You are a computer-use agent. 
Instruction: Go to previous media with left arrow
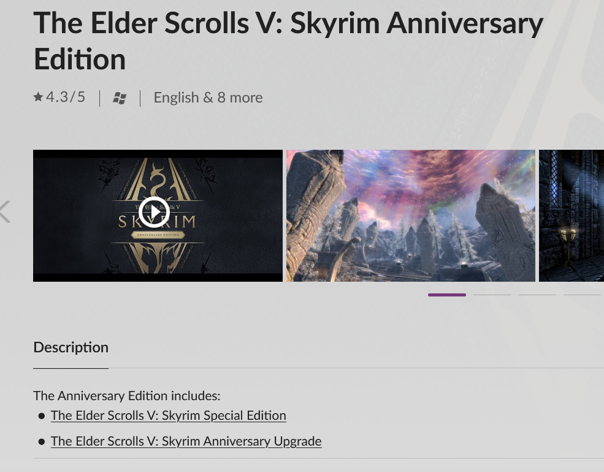pyautogui.click(x=6, y=212)
